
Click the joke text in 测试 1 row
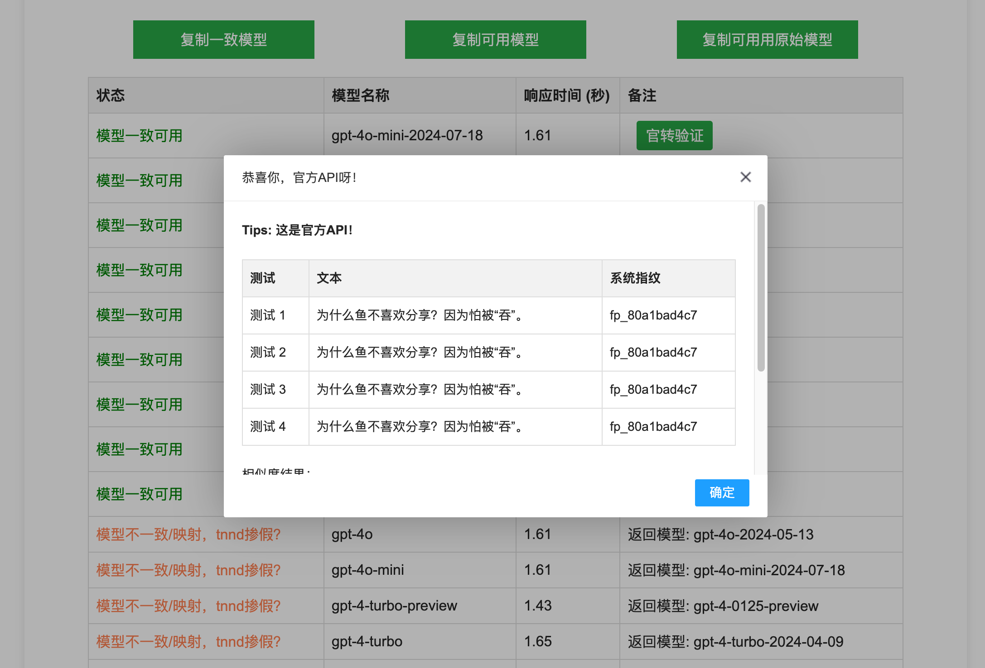(x=420, y=315)
